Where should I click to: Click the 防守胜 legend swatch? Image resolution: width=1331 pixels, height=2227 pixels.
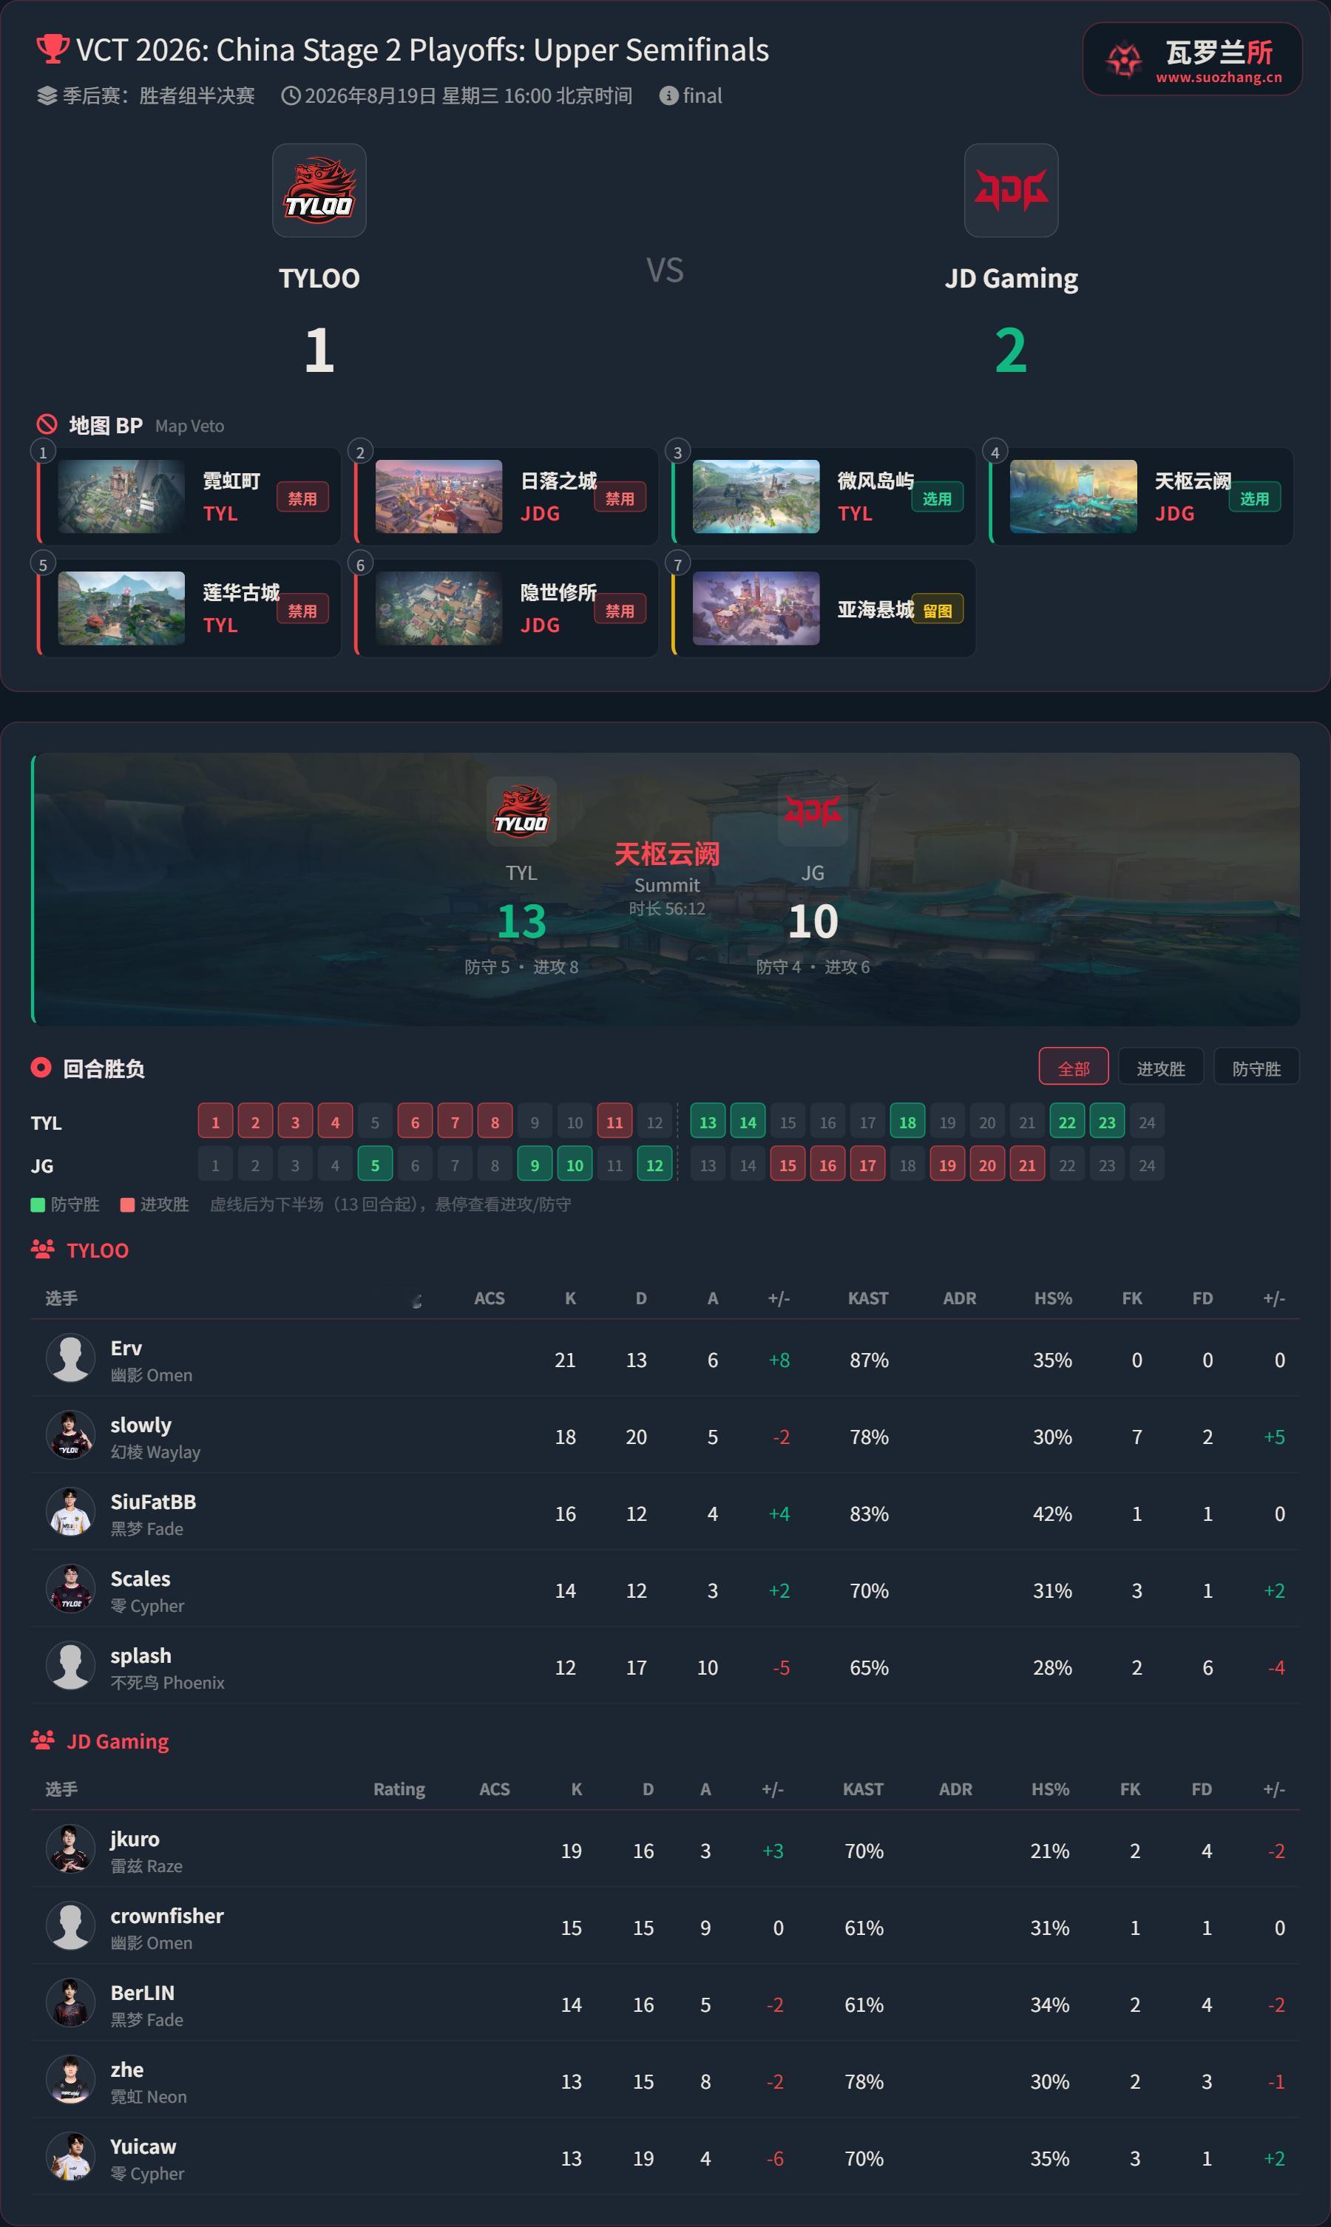[38, 1204]
